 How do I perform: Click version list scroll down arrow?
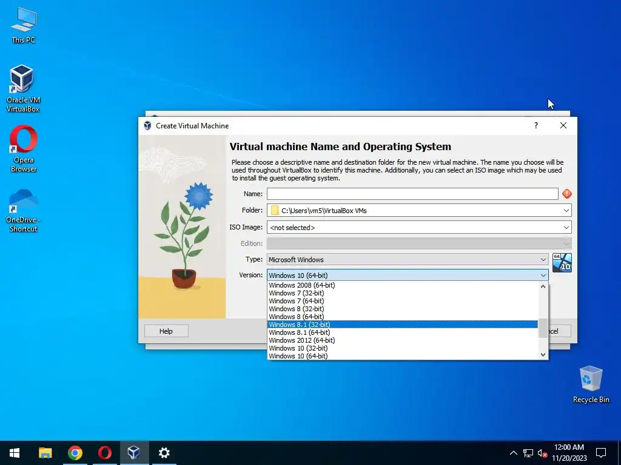click(543, 355)
